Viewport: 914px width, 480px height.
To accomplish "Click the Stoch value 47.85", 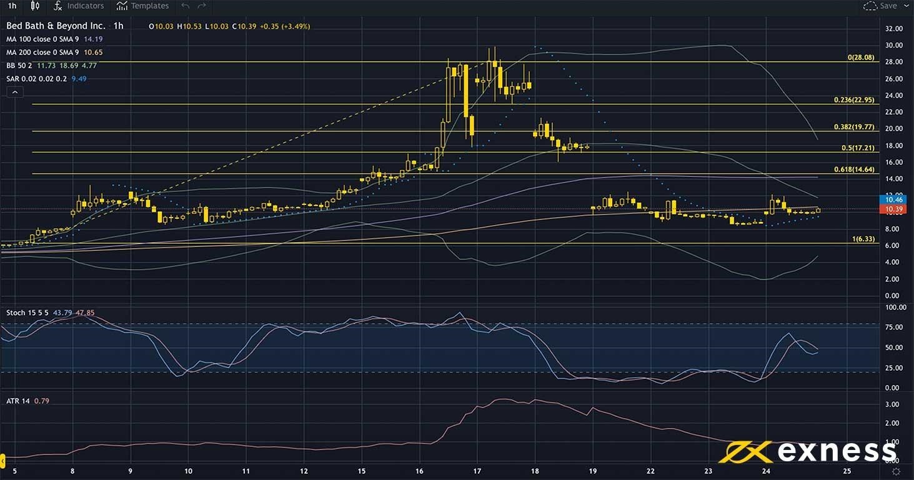I will tap(85, 312).
